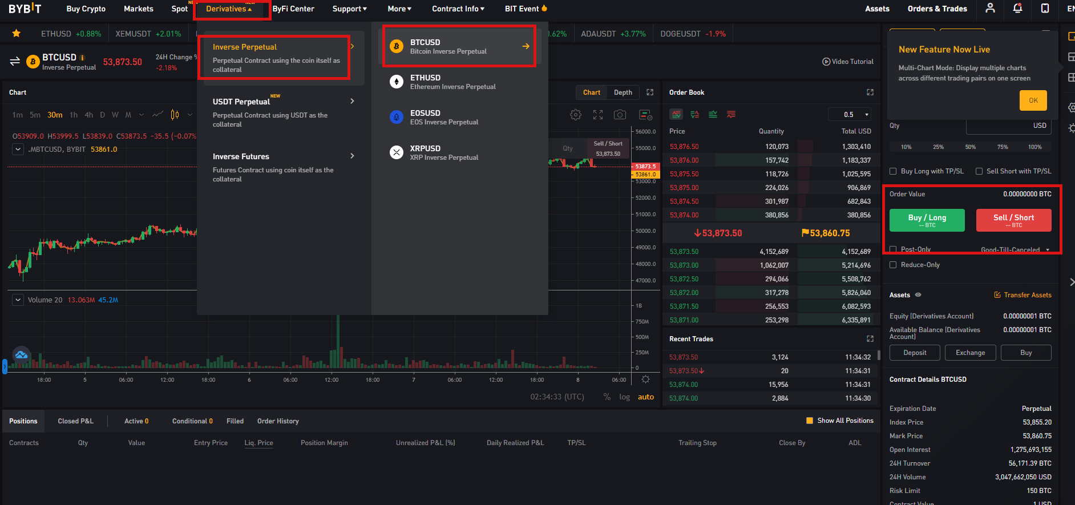
Task: Expand more chart time intervals
Action: (x=142, y=115)
